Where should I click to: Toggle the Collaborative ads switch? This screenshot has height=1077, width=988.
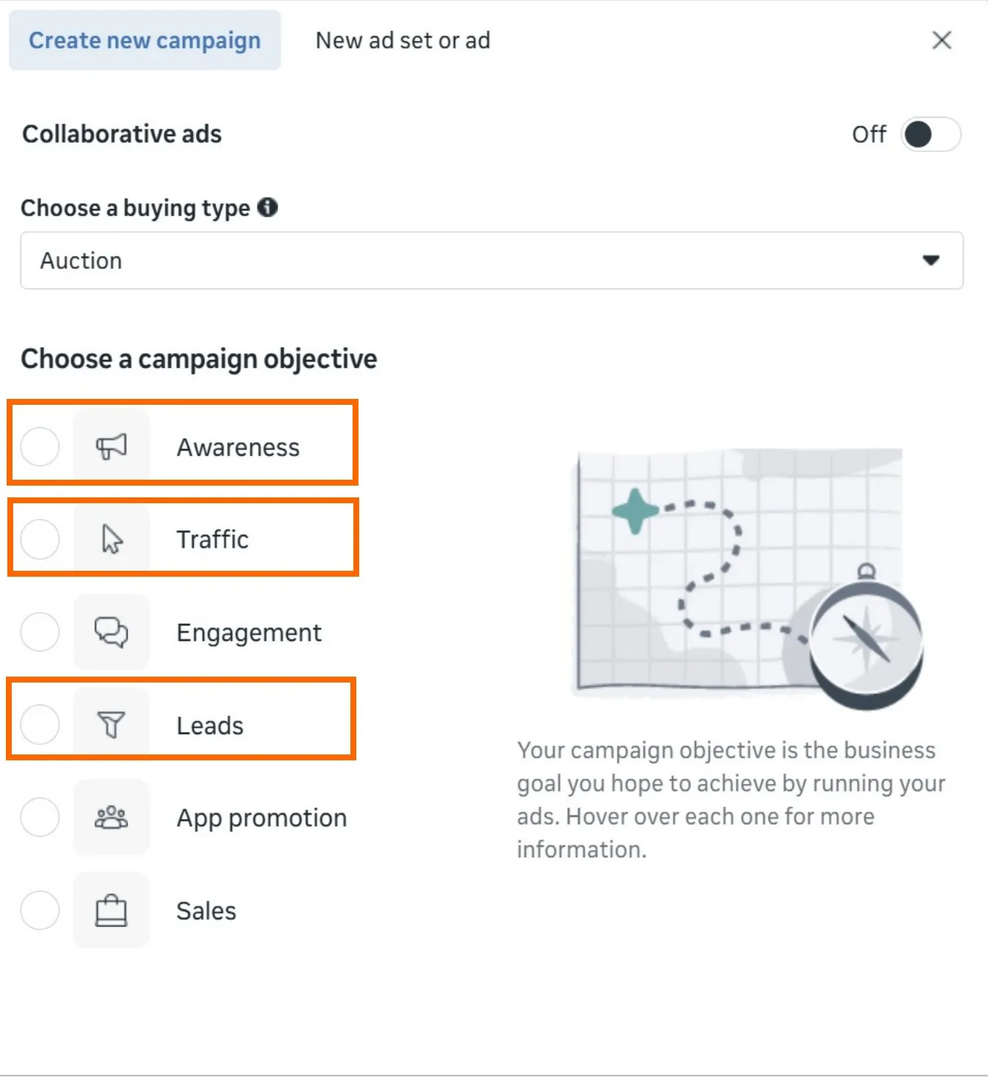click(x=931, y=134)
